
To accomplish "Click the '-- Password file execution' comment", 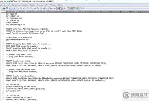I will click(x=19, y=37).
